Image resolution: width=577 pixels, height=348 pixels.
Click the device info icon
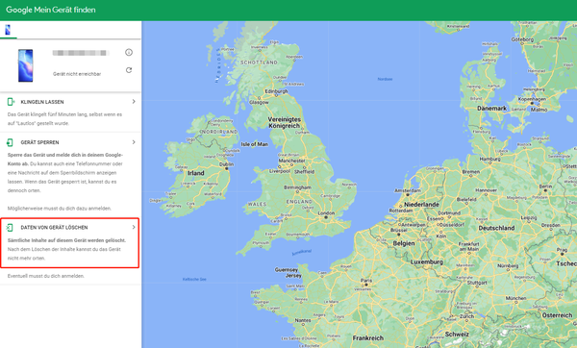tap(129, 52)
